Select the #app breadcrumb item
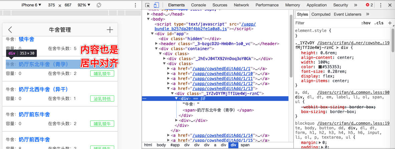 (175, 145)
